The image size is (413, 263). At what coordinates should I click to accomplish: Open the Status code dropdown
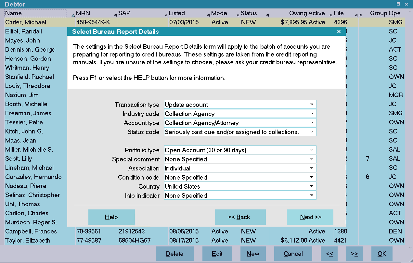[x=240, y=132]
